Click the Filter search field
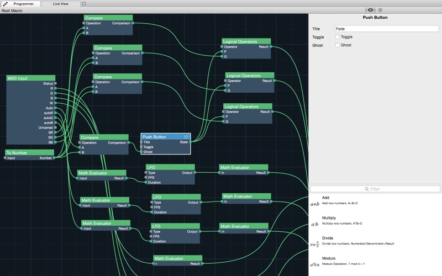 (x=375, y=189)
